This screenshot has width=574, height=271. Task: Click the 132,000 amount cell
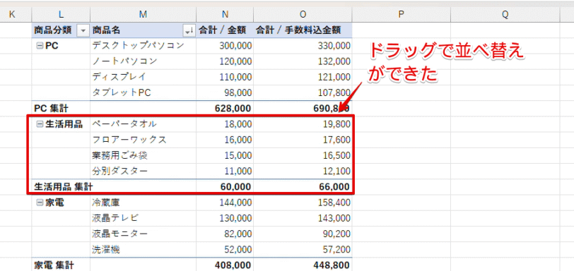(303, 61)
